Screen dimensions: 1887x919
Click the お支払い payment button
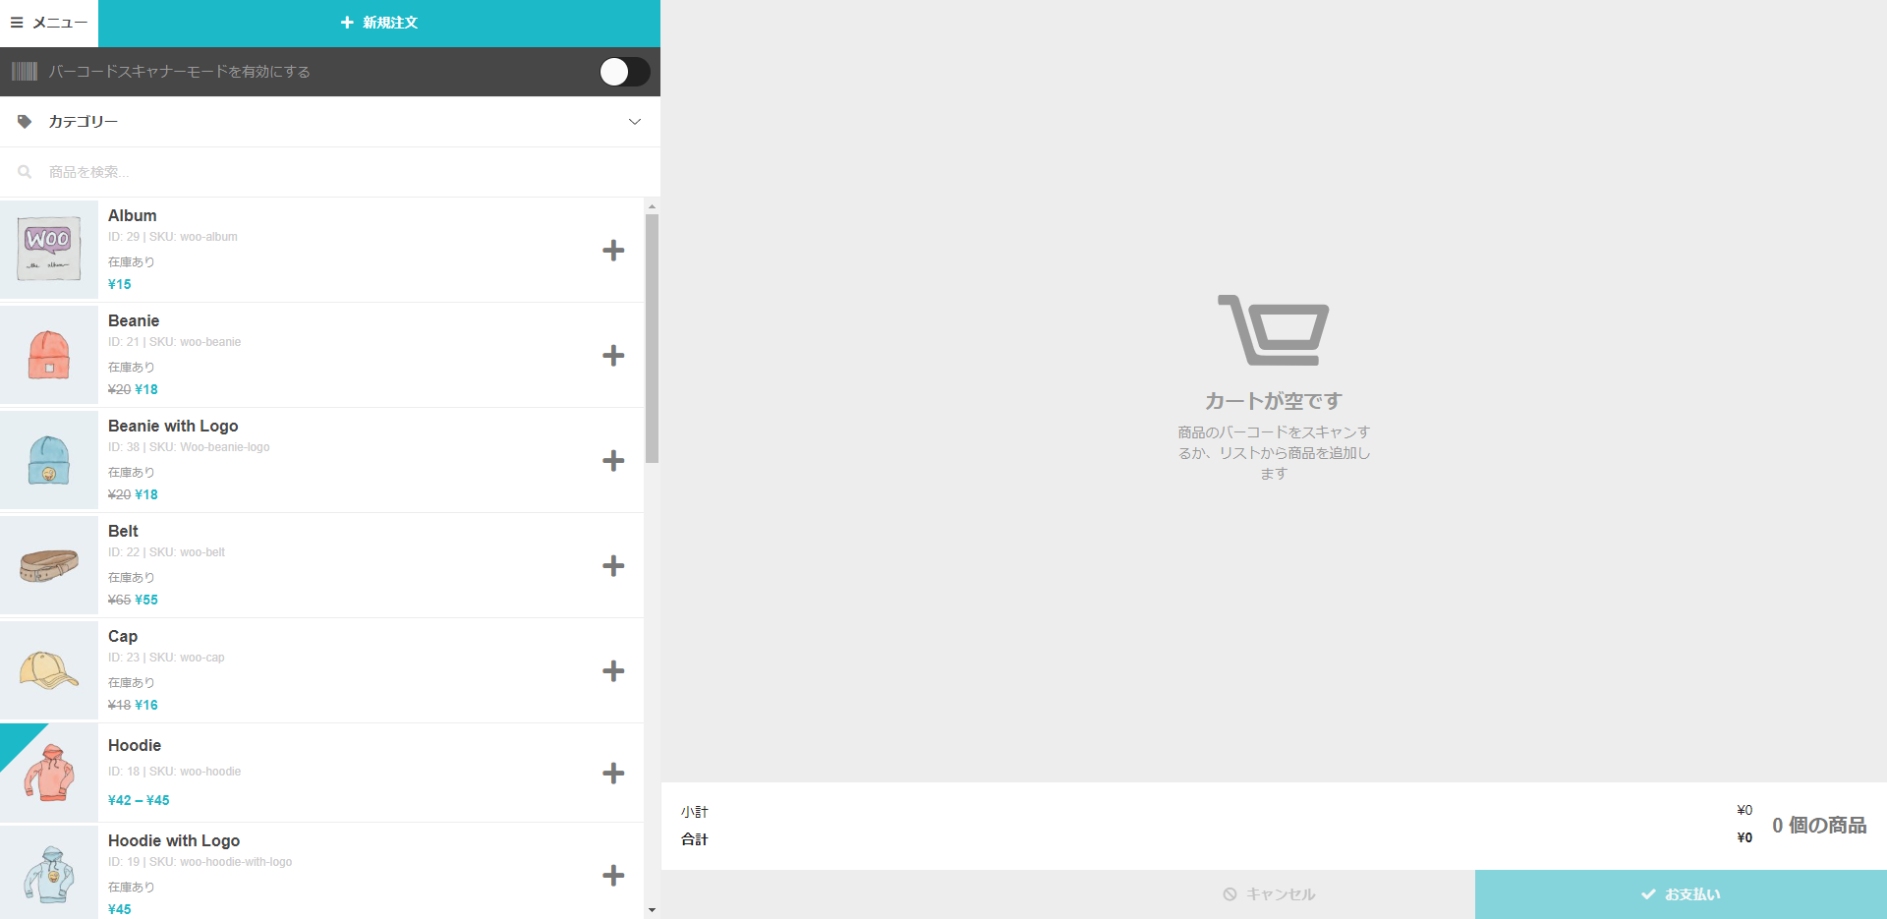pos(1681,894)
